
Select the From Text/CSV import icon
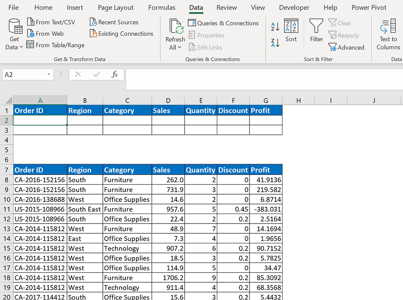(x=30, y=22)
